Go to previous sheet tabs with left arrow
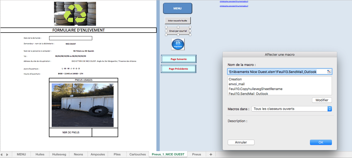Image resolution: width=352 pixels, height=158 pixels. [2, 154]
